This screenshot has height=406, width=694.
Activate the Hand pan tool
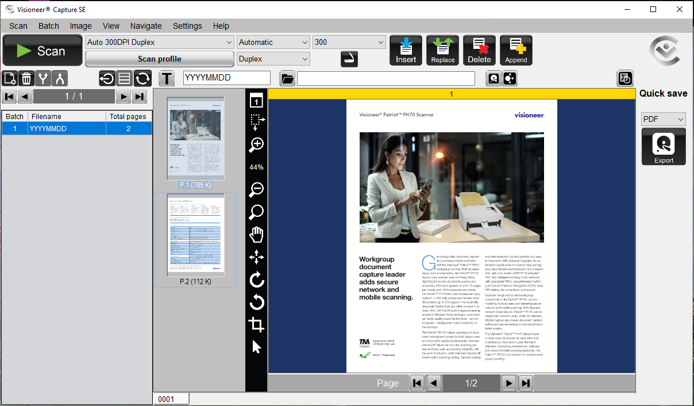[x=256, y=234]
